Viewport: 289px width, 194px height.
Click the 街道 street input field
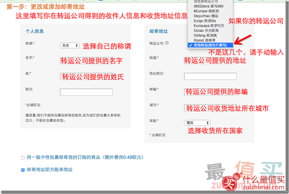tap(210, 60)
